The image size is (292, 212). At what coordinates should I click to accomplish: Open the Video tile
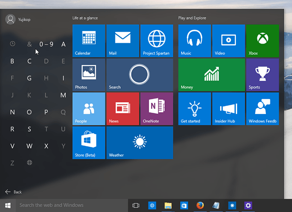[229, 41]
